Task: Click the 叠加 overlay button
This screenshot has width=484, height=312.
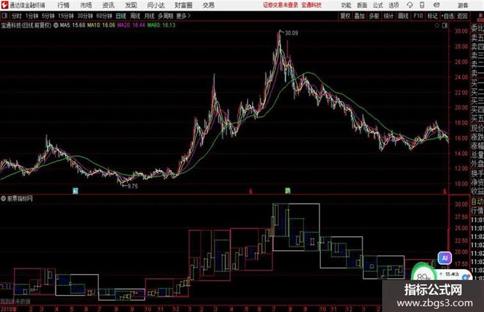Action: tap(360, 16)
